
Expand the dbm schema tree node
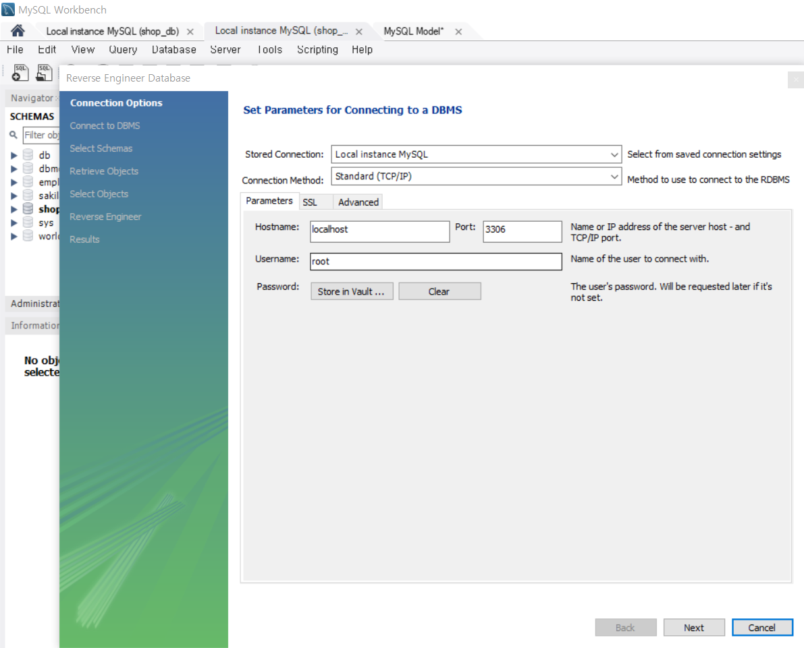click(14, 169)
